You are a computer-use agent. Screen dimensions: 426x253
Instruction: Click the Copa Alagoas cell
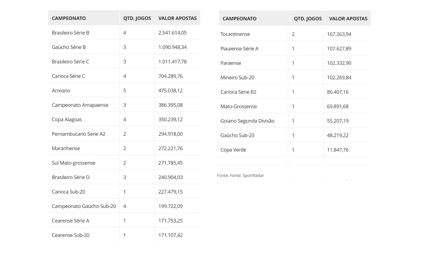(x=67, y=120)
